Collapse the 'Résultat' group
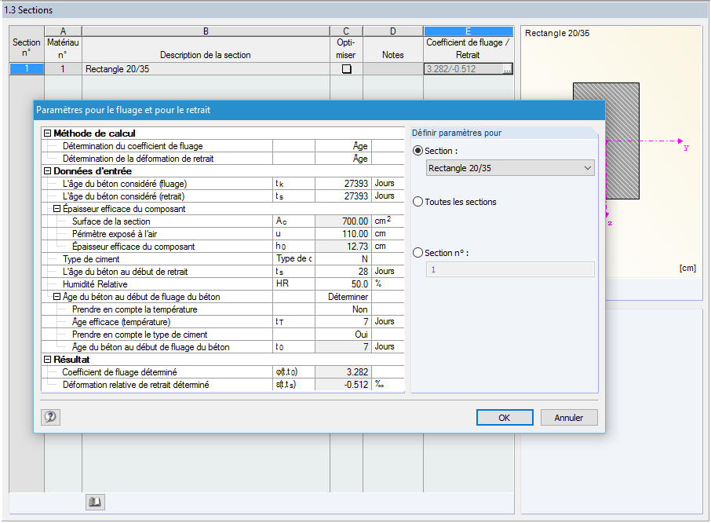The image size is (711, 523). (48, 359)
